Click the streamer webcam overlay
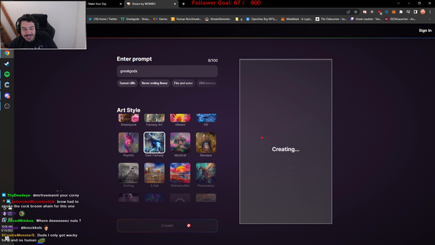The width and height of the screenshot is (435, 245). [x=43, y=25]
